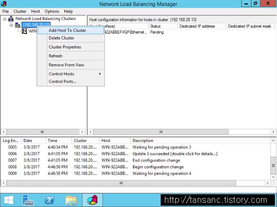Open Cluster Properties from context menu

[x=71, y=47]
